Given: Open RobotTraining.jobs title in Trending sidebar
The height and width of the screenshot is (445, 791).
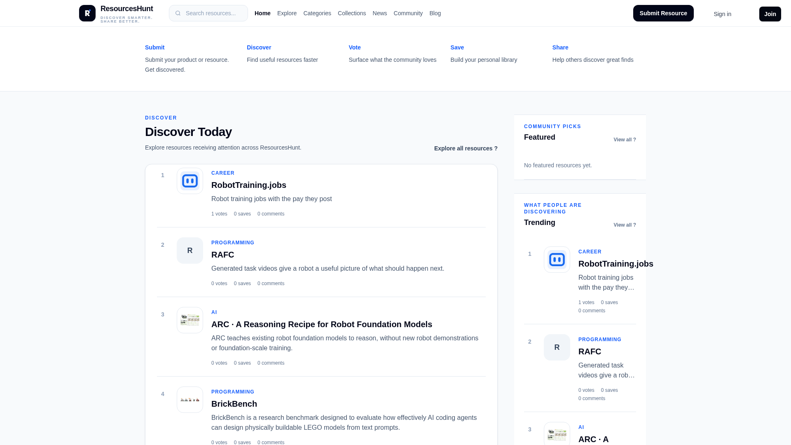Looking at the screenshot, I should [x=616, y=264].
